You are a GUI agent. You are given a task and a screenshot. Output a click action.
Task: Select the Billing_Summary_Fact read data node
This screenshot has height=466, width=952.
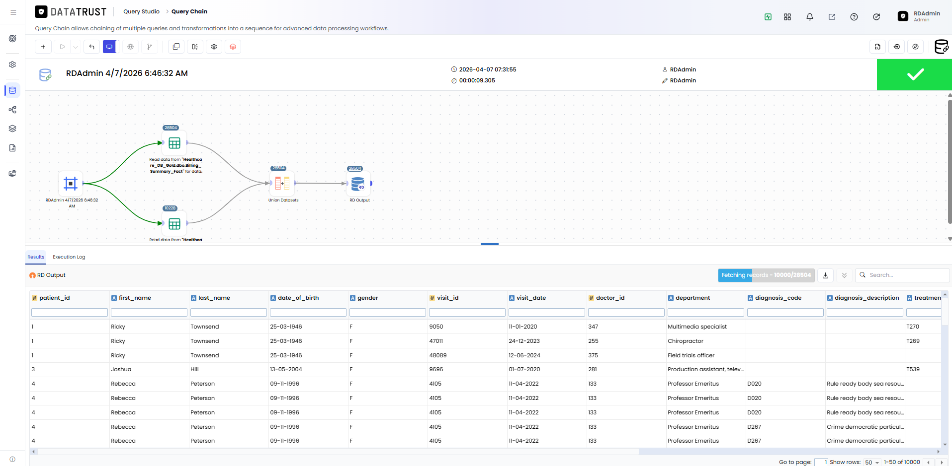click(x=174, y=143)
